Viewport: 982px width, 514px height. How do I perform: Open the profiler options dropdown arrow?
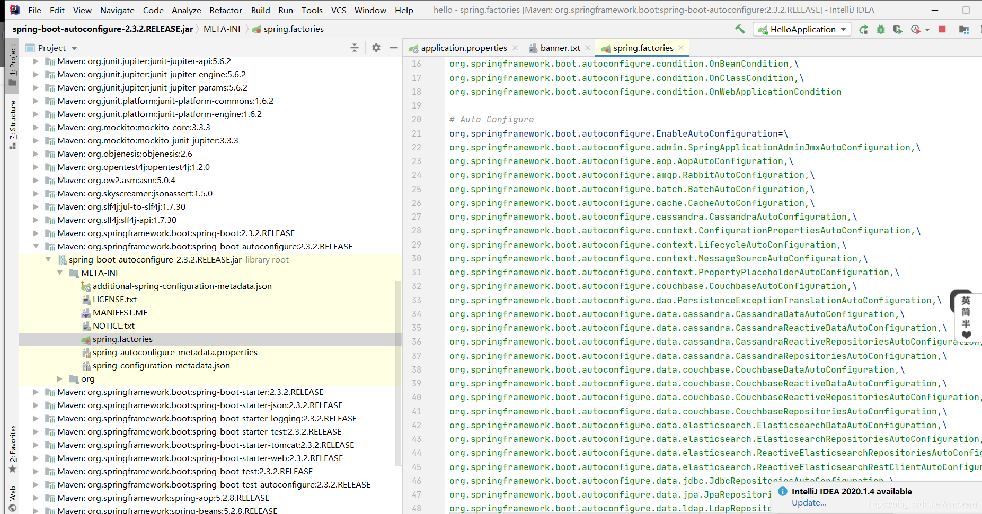(927, 30)
